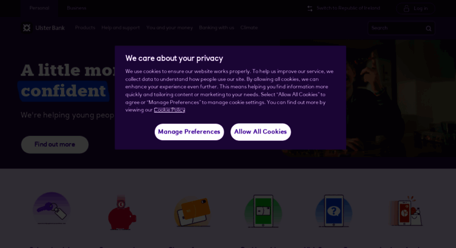456x248 pixels.
Task: Switch to the Personal tab
Action: [39, 8]
